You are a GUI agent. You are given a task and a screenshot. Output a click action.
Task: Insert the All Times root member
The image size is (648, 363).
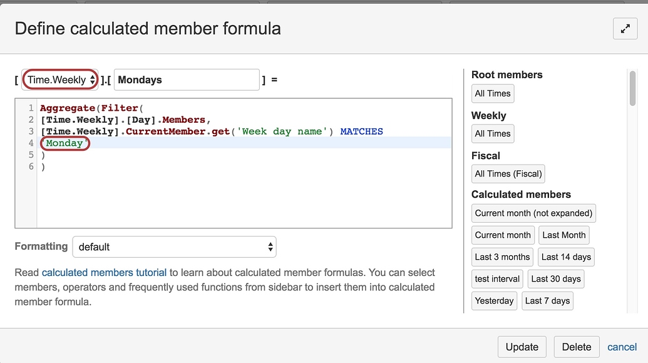click(x=492, y=93)
